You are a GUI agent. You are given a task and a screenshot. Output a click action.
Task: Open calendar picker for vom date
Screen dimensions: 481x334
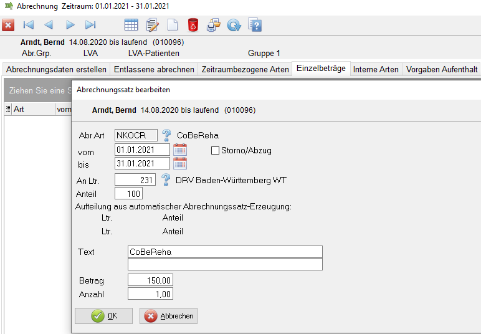[x=180, y=150]
